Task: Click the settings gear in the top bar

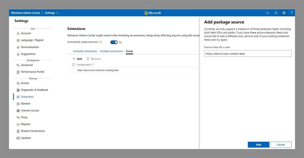Action: [284, 13]
